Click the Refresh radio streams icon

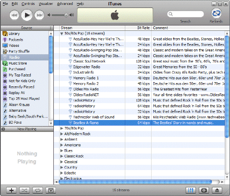216,13
